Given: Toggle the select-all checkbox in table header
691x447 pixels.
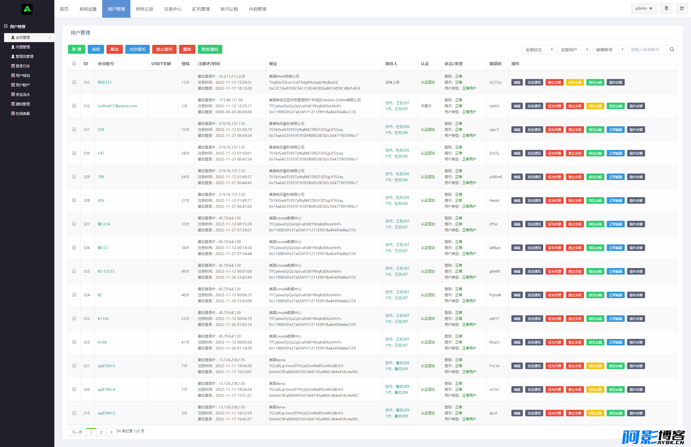Looking at the screenshot, I should pyautogui.click(x=74, y=64).
